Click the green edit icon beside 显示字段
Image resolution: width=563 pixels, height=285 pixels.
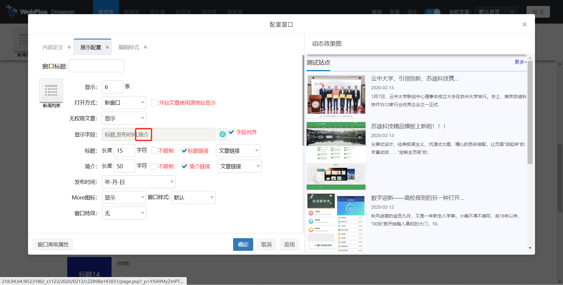(222, 134)
